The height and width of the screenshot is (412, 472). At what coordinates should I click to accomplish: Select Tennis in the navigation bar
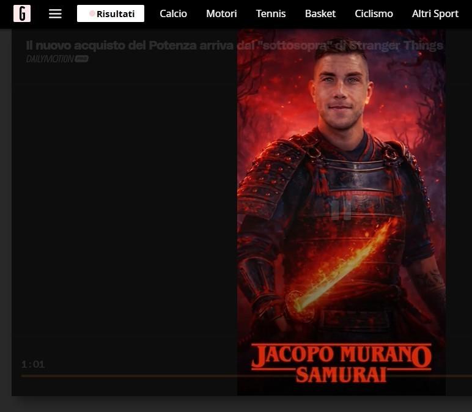(271, 13)
